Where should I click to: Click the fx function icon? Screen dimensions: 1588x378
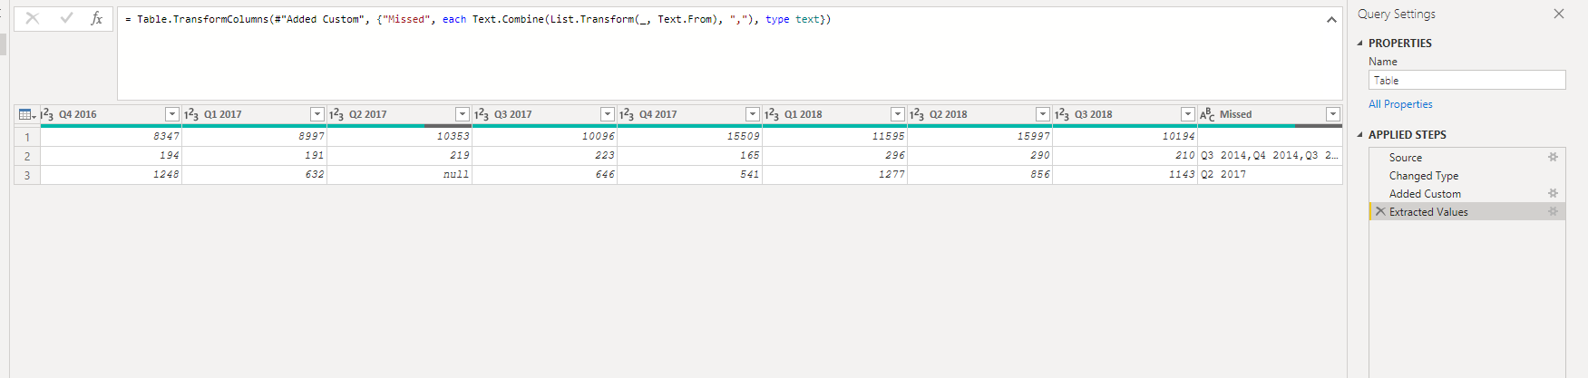[96, 18]
